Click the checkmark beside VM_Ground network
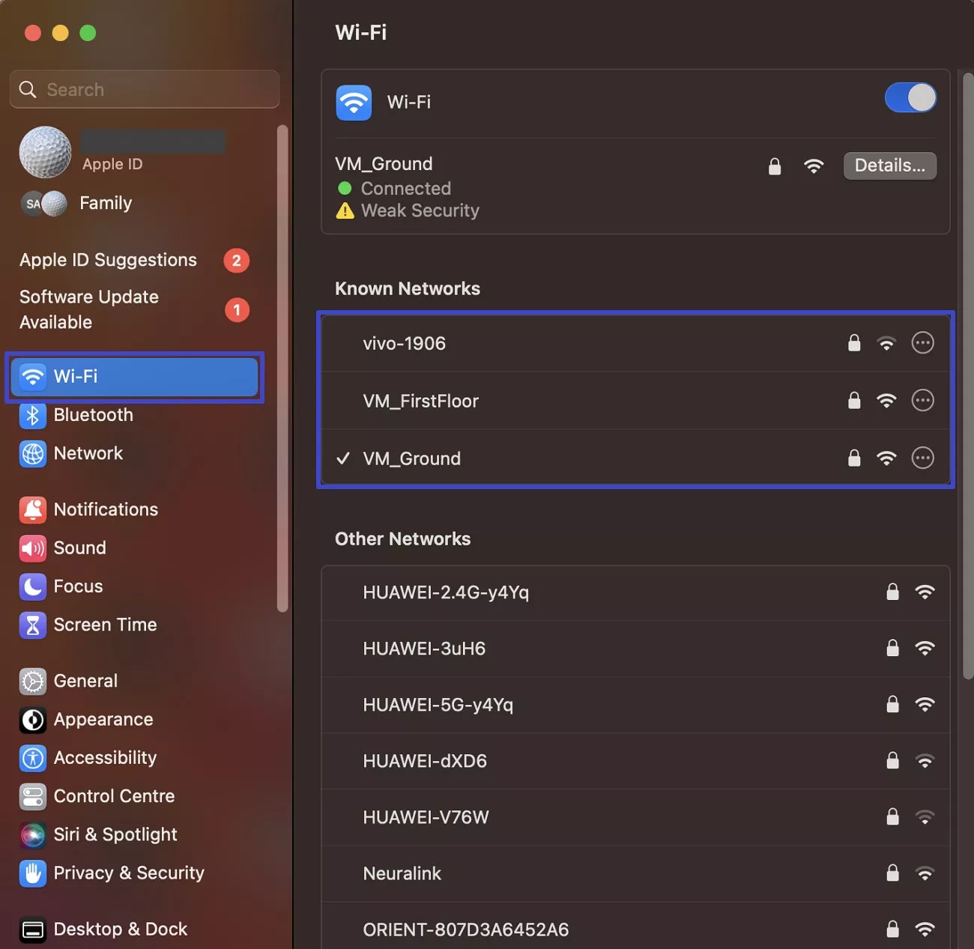 [343, 458]
